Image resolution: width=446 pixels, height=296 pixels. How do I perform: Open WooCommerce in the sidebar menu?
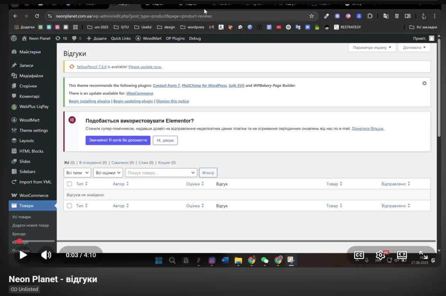point(33,195)
